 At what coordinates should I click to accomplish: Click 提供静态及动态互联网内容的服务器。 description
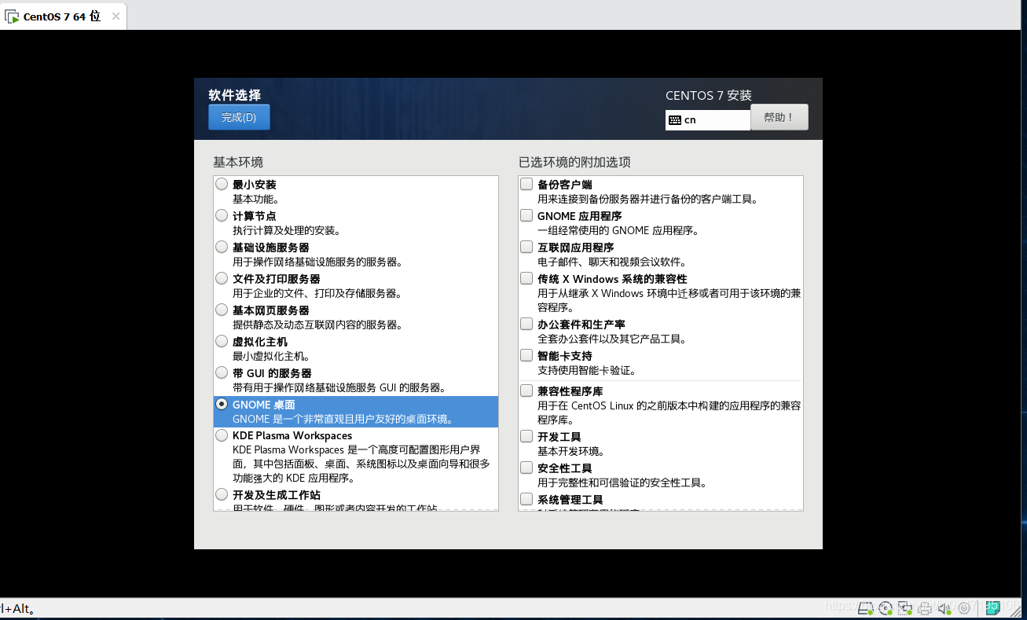[317, 325]
